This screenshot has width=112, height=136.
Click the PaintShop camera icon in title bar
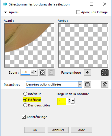pos(5,4)
